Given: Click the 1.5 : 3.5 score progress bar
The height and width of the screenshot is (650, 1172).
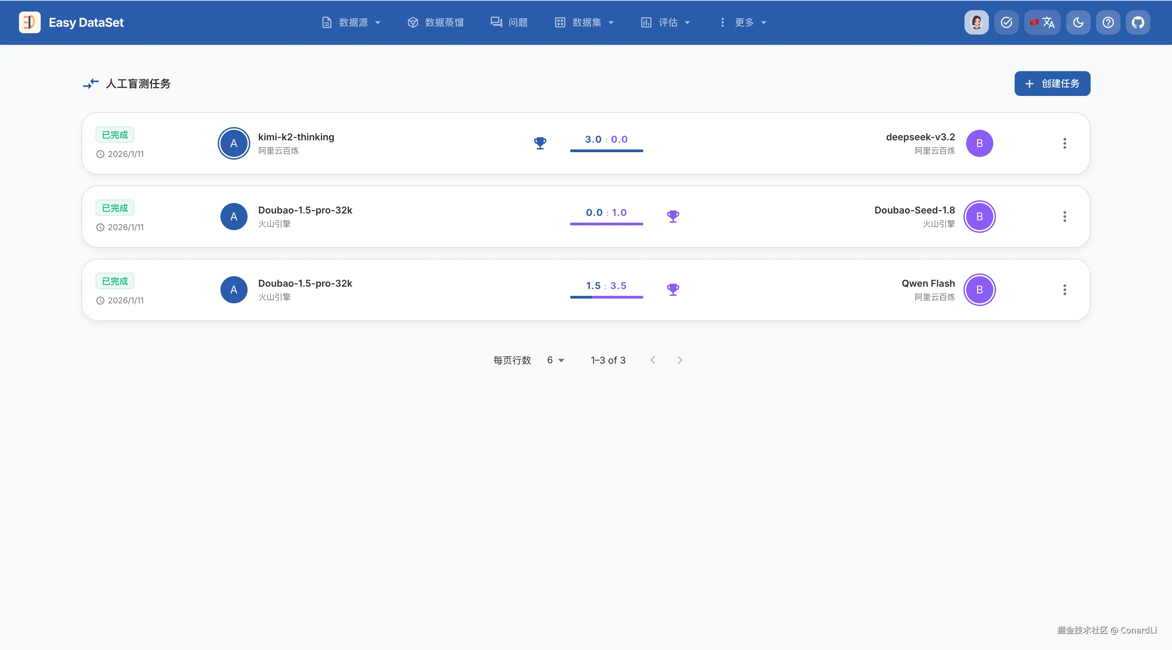Looking at the screenshot, I should pos(606,297).
